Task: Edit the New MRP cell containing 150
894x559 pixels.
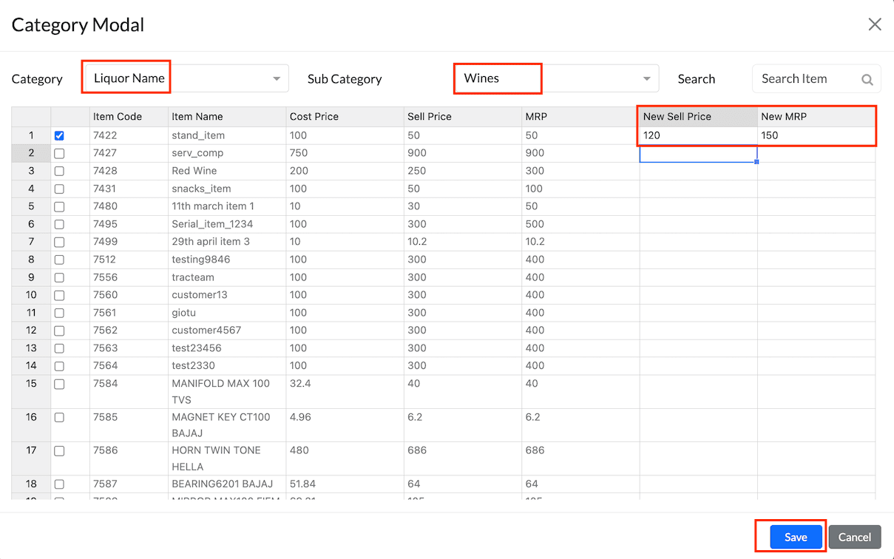Action: pyautogui.click(x=816, y=135)
